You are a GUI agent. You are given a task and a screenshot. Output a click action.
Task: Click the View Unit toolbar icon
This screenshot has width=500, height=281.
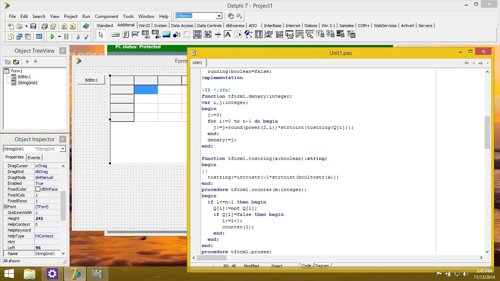(11, 37)
